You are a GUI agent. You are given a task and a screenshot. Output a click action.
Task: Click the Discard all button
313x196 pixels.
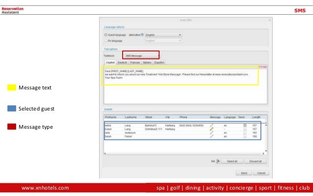coord(256,161)
